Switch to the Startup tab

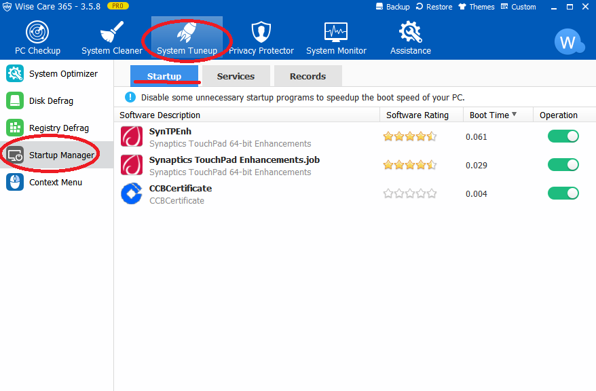(164, 76)
